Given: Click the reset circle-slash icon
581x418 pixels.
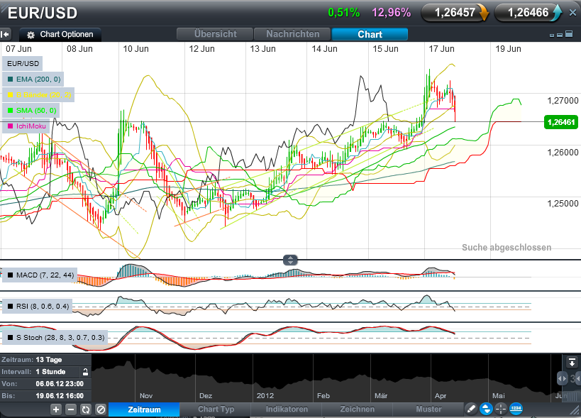Looking at the screenshot, I should click(x=101, y=409).
